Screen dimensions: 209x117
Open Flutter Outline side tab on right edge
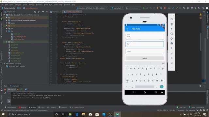coord(207,17)
